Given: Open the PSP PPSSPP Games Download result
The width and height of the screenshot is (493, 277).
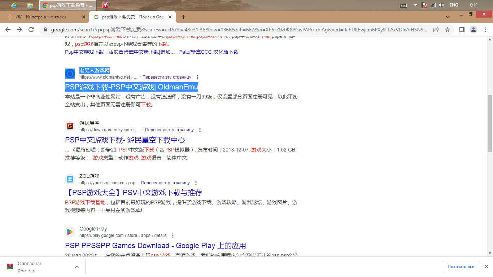Looking at the screenshot, I should [156, 246].
